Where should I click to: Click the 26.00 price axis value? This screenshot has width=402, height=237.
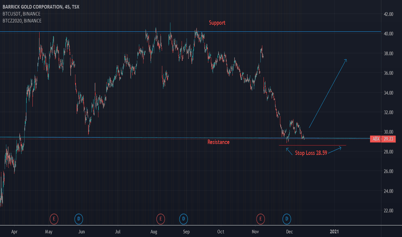388,171
